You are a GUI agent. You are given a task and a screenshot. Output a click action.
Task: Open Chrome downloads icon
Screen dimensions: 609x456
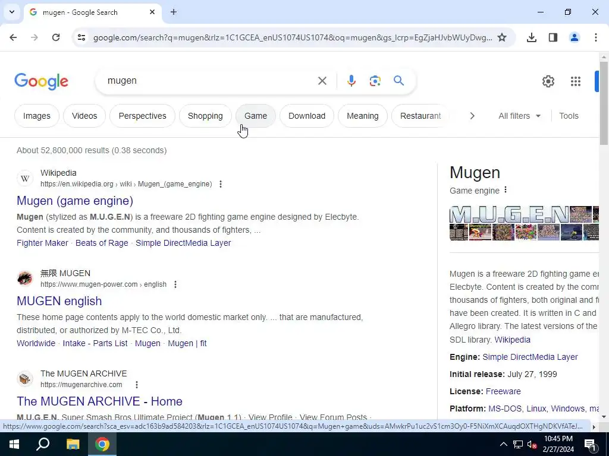(532, 37)
